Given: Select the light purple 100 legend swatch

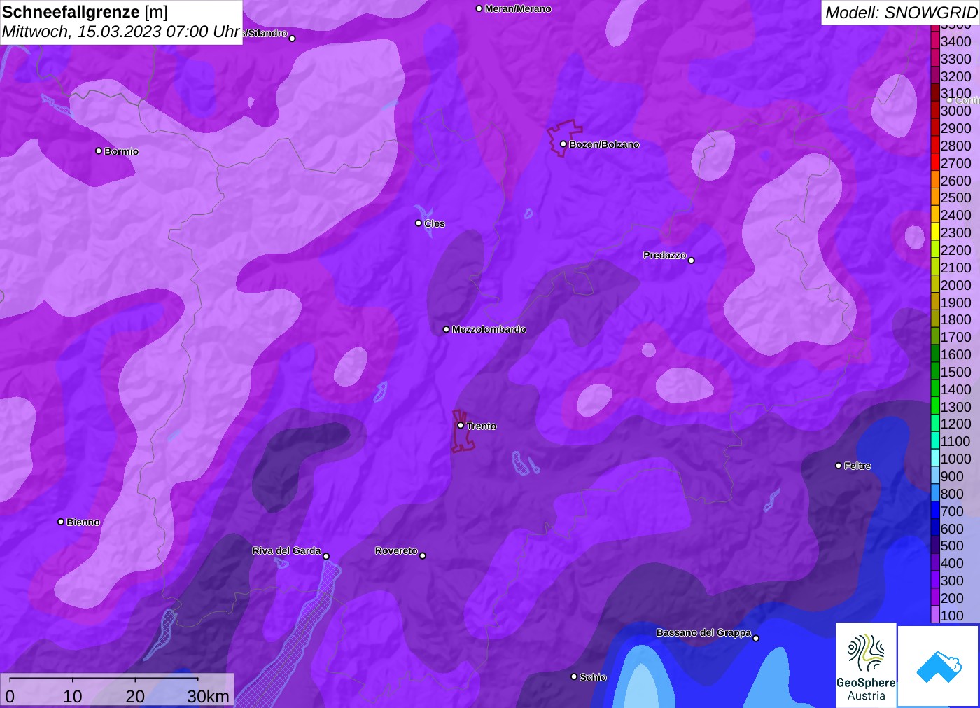Looking at the screenshot, I should pyautogui.click(x=935, y=616).
